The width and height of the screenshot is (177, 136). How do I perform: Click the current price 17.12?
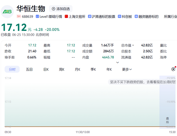point(14,27)
